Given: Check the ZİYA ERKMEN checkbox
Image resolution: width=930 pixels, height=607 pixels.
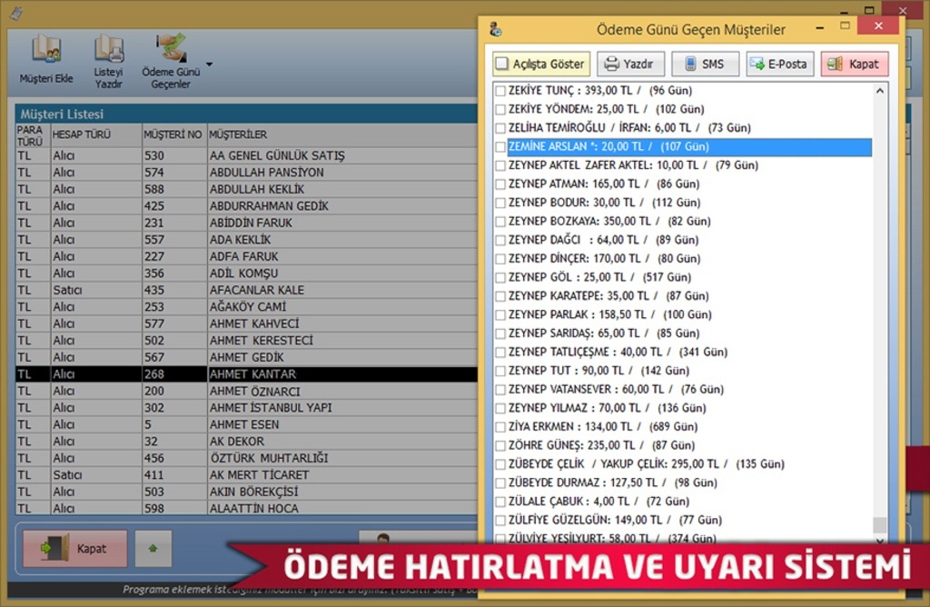Looking at the screenshot, I should (x=500, y=427).
